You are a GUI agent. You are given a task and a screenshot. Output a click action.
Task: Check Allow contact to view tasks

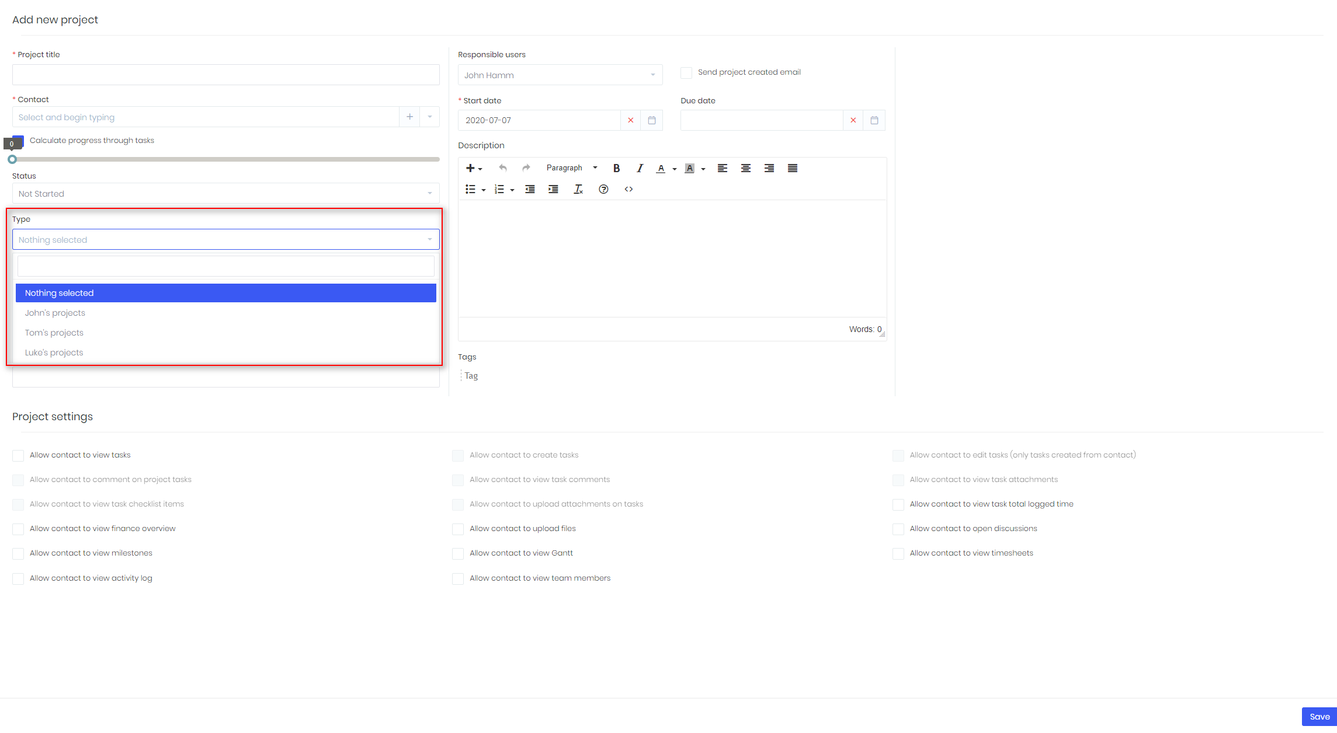pyautogui.click(x=18, y=455)
